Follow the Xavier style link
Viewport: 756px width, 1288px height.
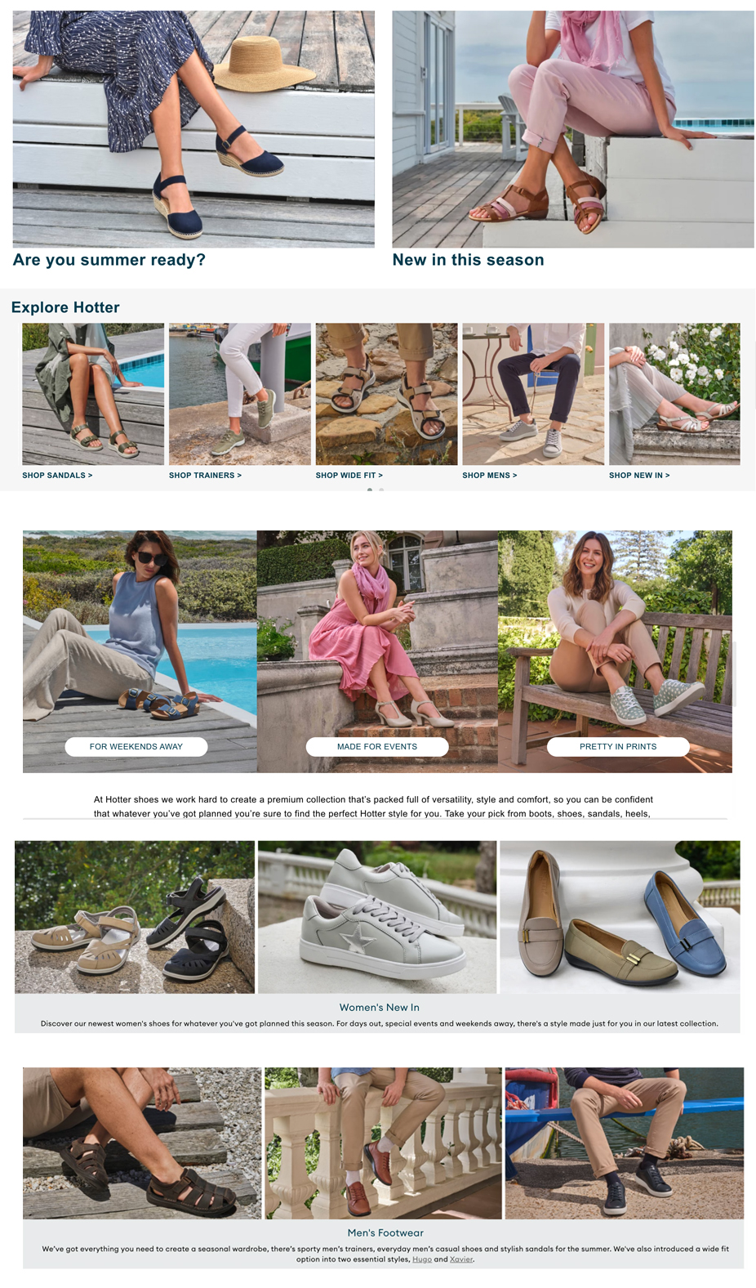click(461, 1259)
